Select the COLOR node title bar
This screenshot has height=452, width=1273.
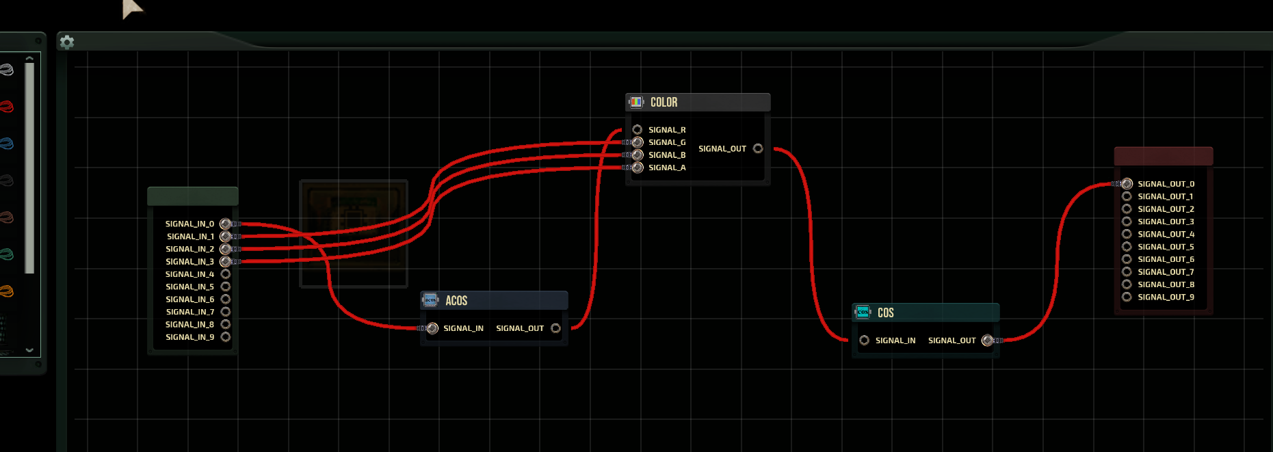pyautogui.click(x=698, y=102)
